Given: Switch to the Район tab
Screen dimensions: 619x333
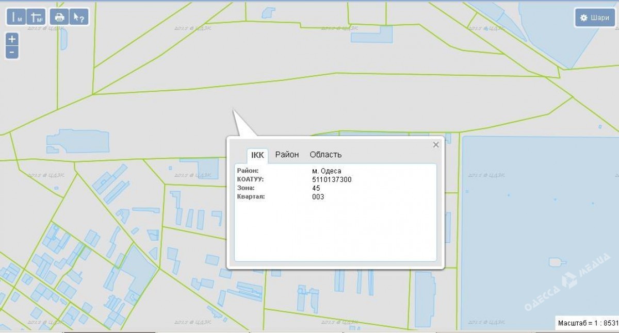Looking at the screenshot, I should tap(287, 155).
